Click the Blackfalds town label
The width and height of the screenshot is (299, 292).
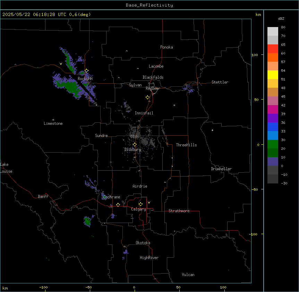click(x=153, y=77)
